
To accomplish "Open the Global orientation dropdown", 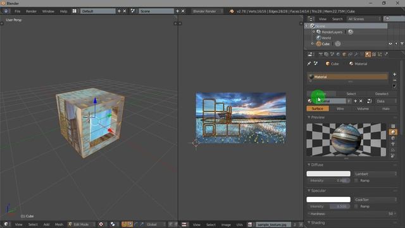I will pos(155,224).
